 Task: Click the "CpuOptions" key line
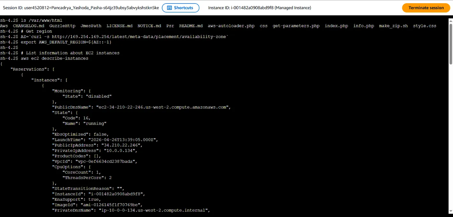tap(71, 167)
